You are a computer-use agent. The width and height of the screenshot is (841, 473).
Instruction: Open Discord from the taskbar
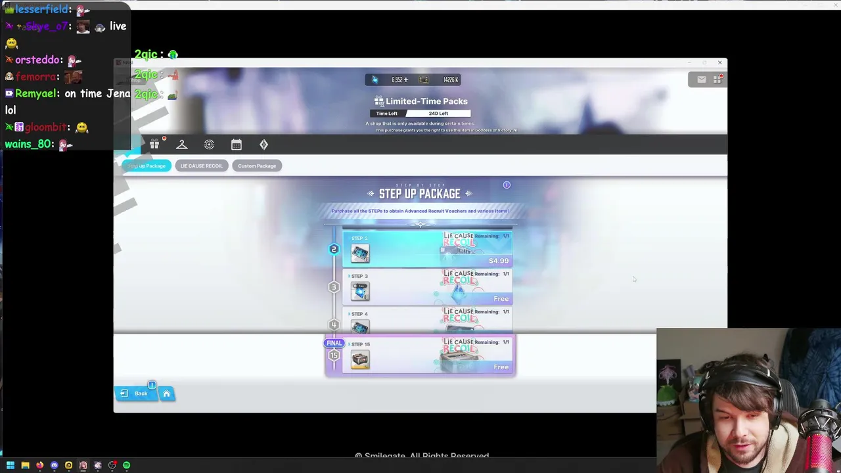coord(54,465)
